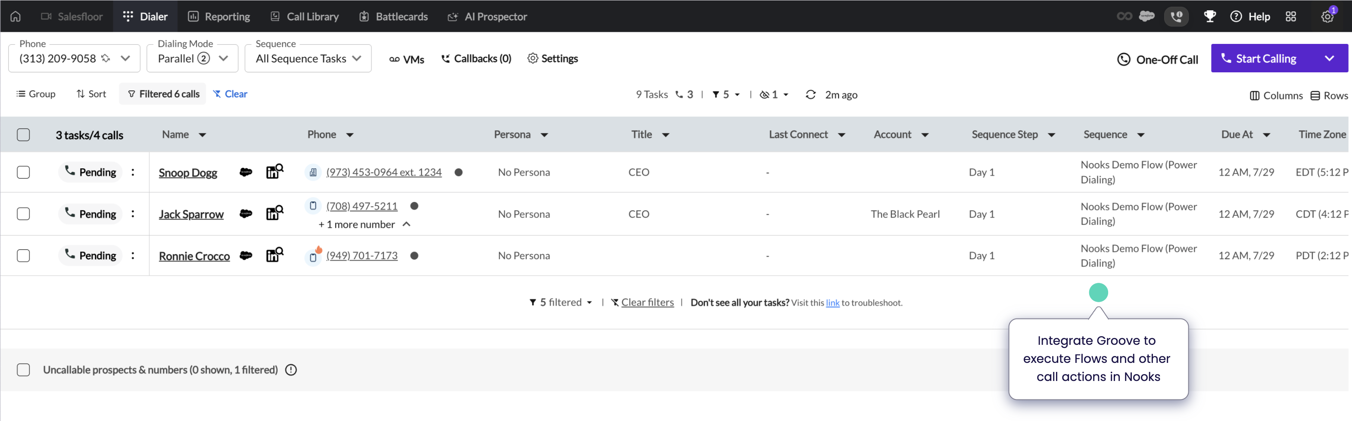Open the hidden tasks dropdown showing 1
1352x421 pixels.
click(774, 95)
